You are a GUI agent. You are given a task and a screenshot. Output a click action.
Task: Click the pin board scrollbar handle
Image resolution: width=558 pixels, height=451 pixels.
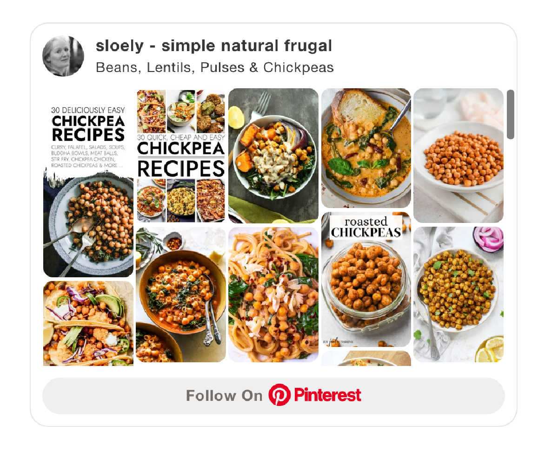pyautogui.click(x=511, y=114)
